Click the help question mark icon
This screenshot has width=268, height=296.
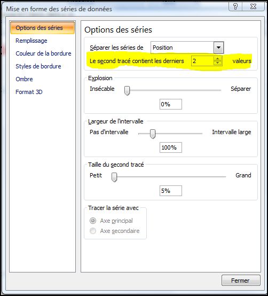pos(235,6)
